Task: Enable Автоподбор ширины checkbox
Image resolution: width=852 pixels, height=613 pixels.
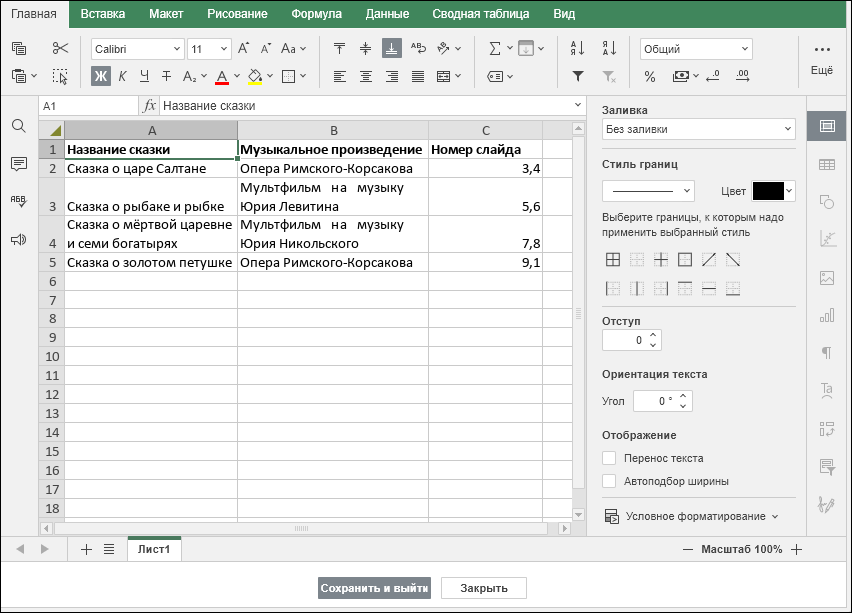Action: point(609,481)
